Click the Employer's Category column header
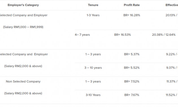Viewport: 178px width, 107px height. pyautogui.click(x=23, y=5)
